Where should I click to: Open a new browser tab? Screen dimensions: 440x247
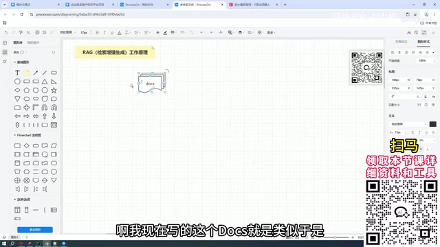coord(285,5)
